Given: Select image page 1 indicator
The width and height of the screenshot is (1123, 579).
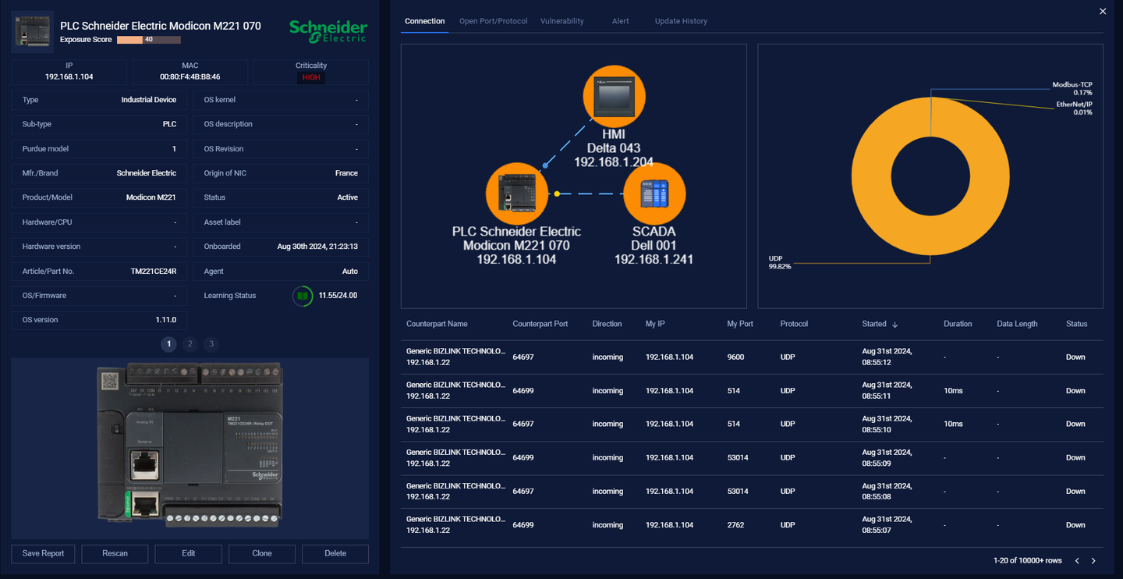Looking at the screenshot, I should [x=168, y=344].
